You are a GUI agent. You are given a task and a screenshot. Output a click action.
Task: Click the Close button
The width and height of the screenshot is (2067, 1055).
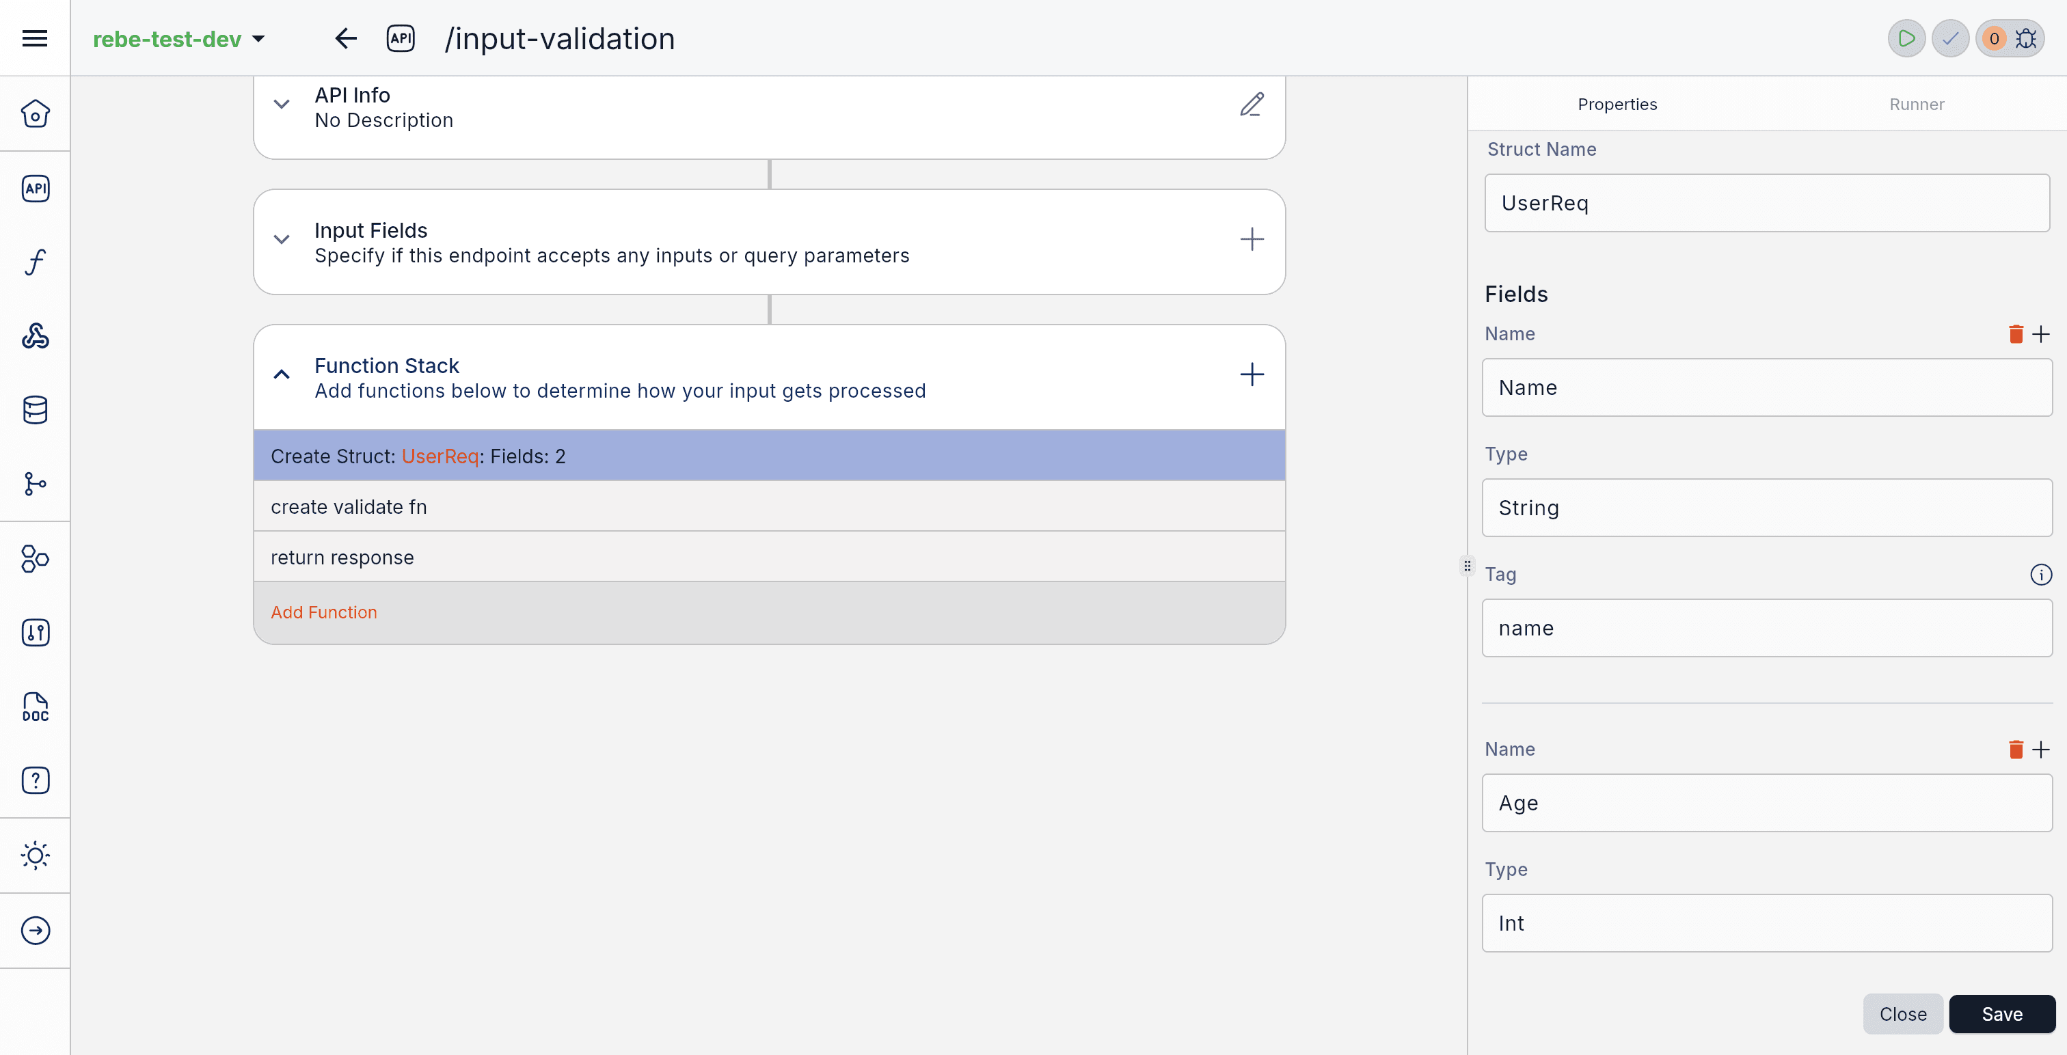coord(1902,1014)
